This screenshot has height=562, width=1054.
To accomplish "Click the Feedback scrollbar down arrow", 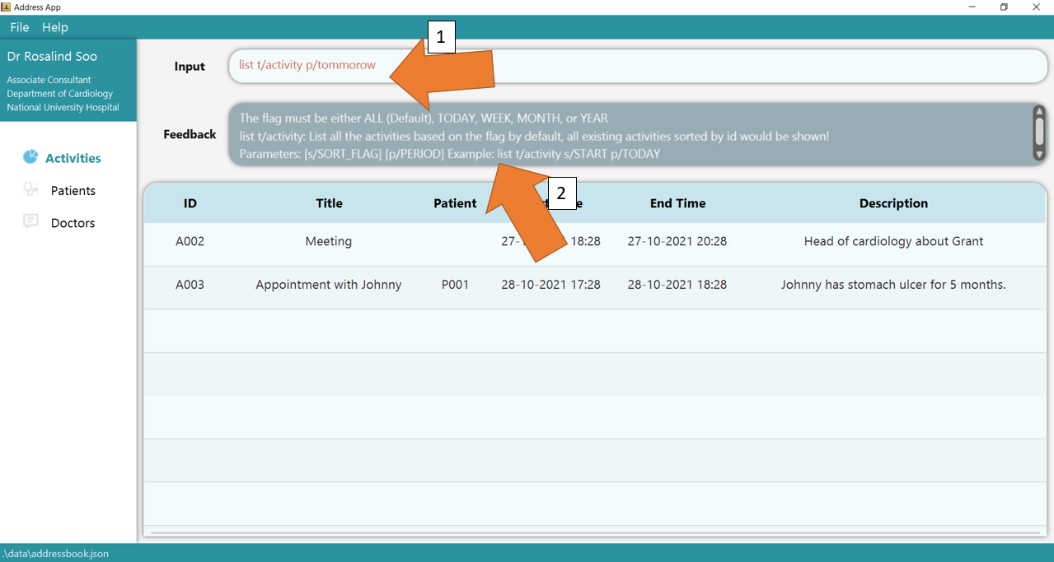I will [1038, 153].
